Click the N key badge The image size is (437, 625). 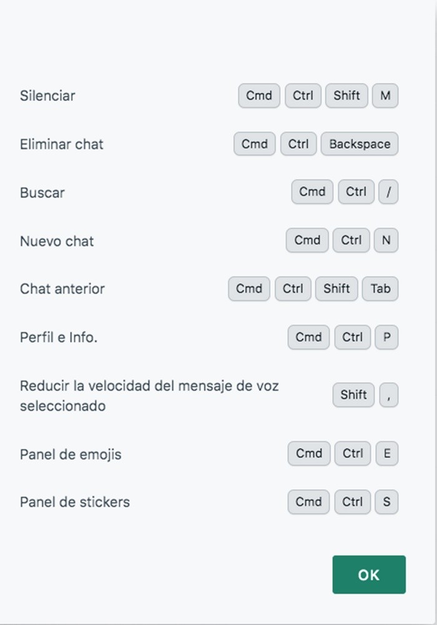tap(386, 240)
